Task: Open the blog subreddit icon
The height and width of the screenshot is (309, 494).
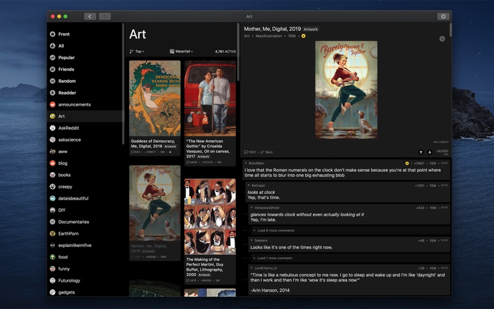Action: click(x=52, y=163)
